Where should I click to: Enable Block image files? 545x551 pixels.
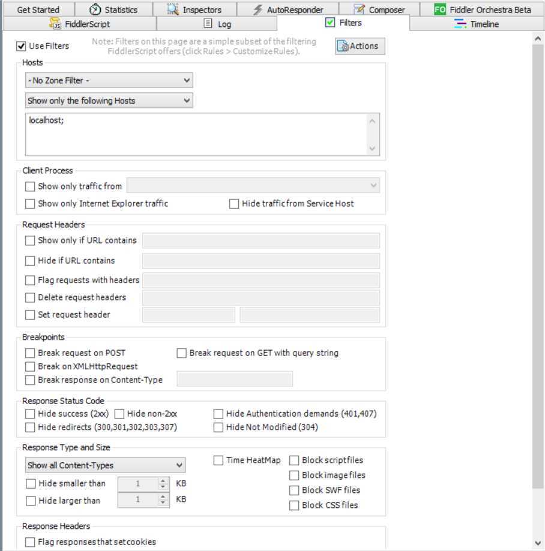294,475
